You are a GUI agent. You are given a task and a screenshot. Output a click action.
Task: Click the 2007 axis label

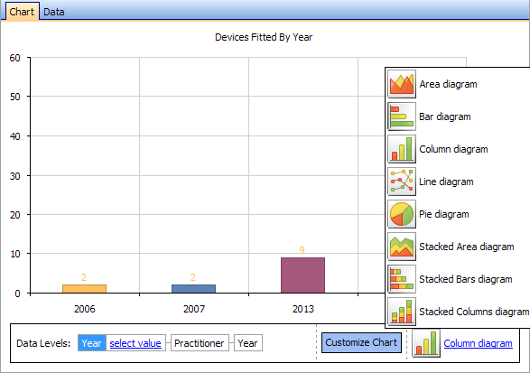194,309
